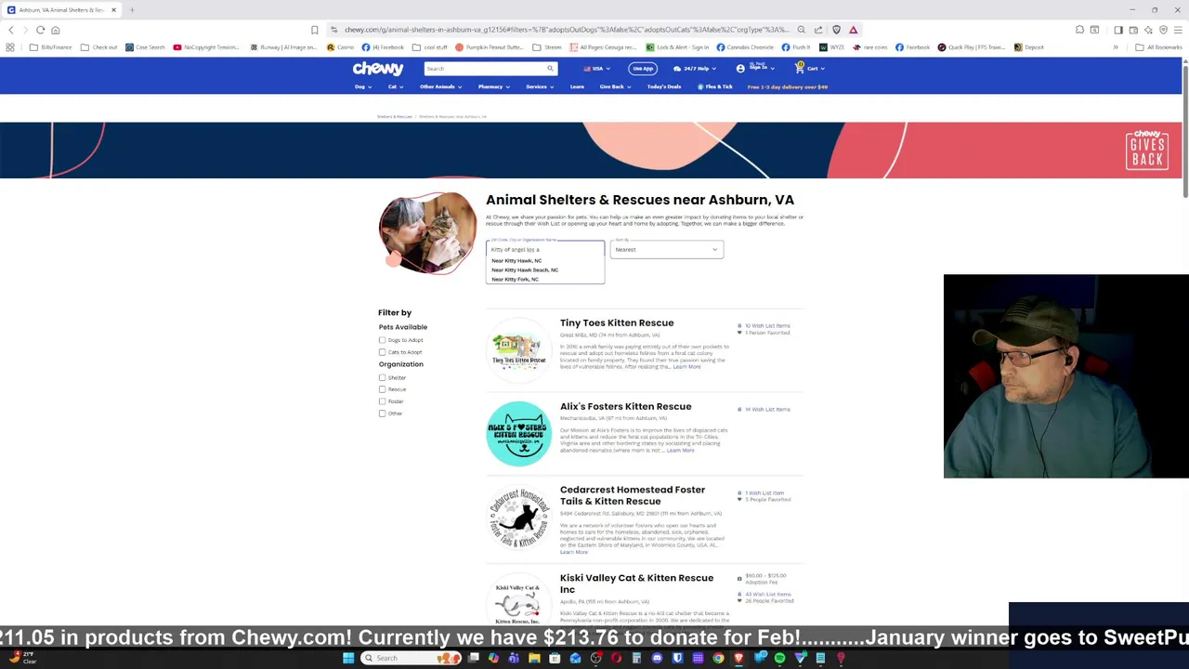
Task: Open a new browser tab with plus
Action: pyautogui.click(x=132, y=10)
